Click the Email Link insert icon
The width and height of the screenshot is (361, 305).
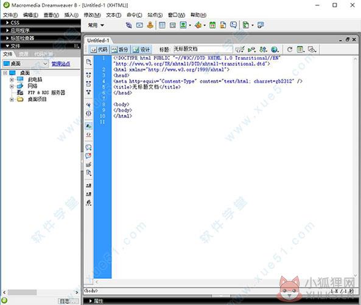(139, 25)
